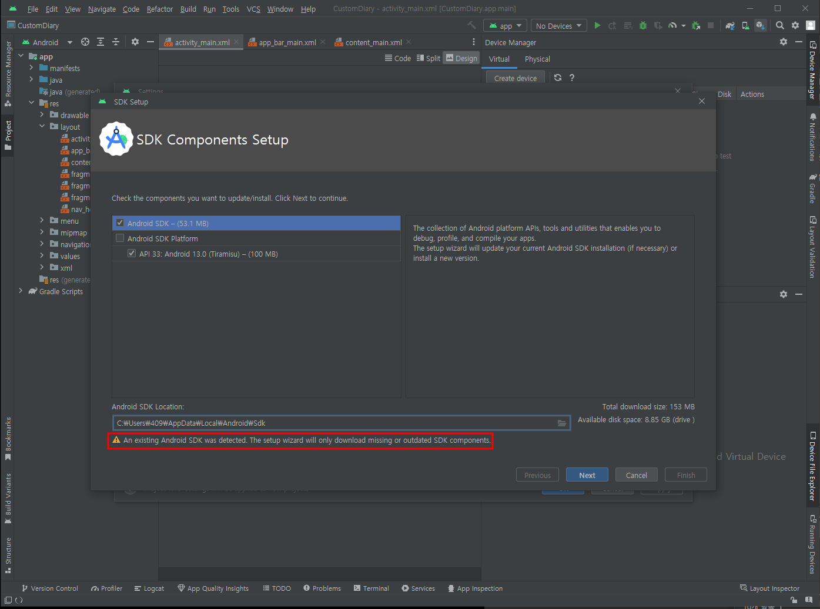The width and height of the screenshot is (820, 609).
Task: Uncheck the Android SDK component checkbox
Action: pos(120,223)
